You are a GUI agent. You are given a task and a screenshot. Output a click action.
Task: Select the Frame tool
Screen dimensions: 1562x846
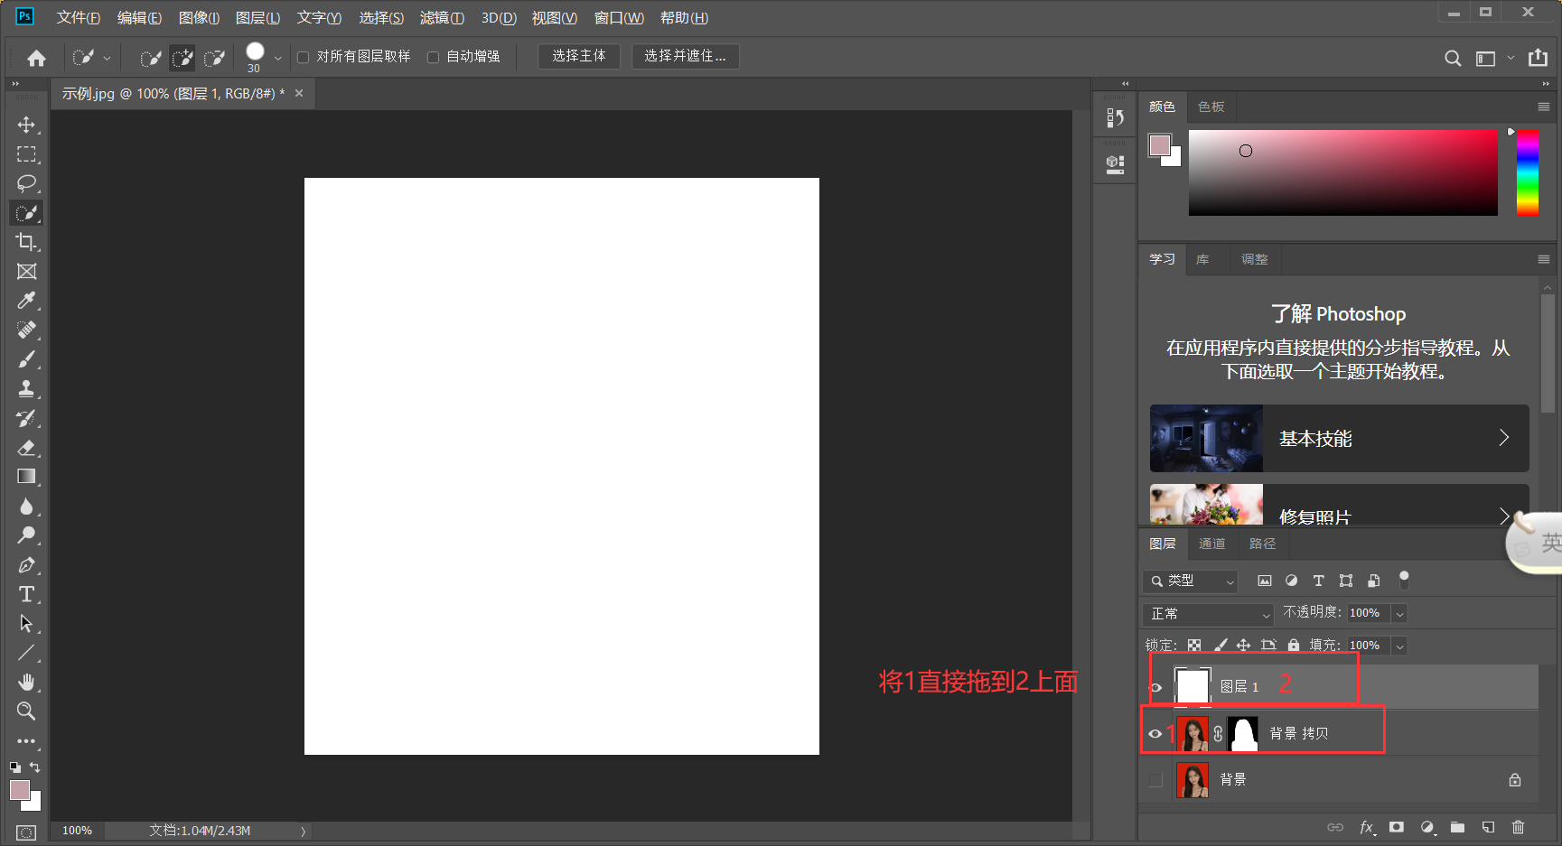point(26,272)
